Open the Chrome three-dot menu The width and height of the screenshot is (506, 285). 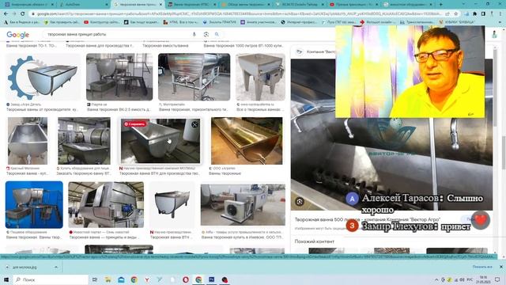point(500,14)
